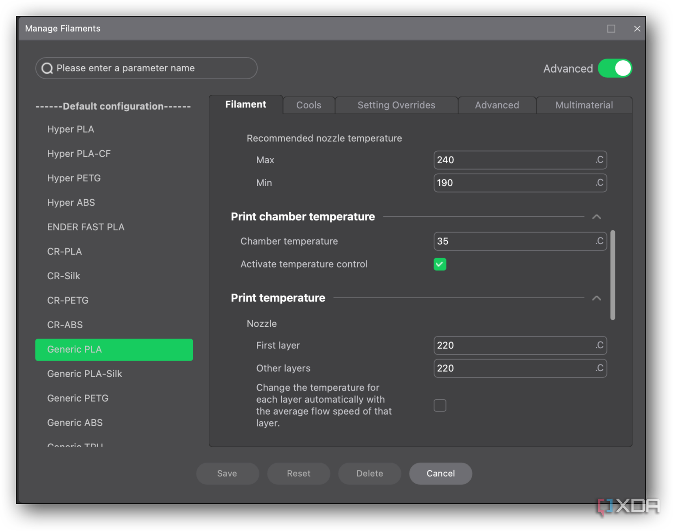Select Hyper PLA-CF filament

(x=114, y=154)
